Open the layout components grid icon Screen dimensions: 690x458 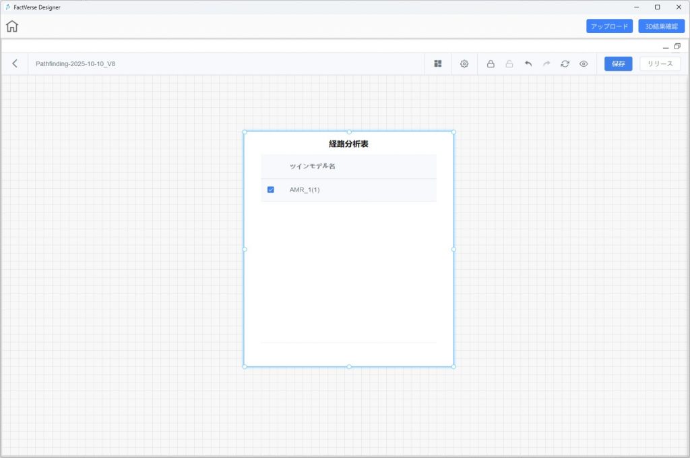pyautogui.click(x=438, y=63)
